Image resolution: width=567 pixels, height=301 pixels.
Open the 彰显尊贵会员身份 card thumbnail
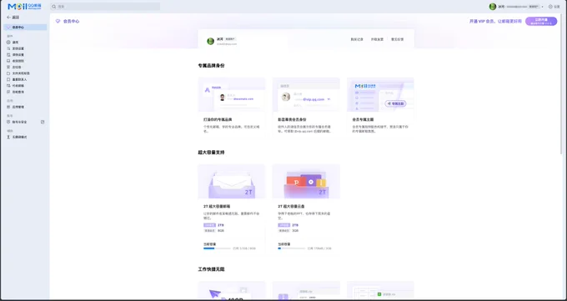pos(306,94)
